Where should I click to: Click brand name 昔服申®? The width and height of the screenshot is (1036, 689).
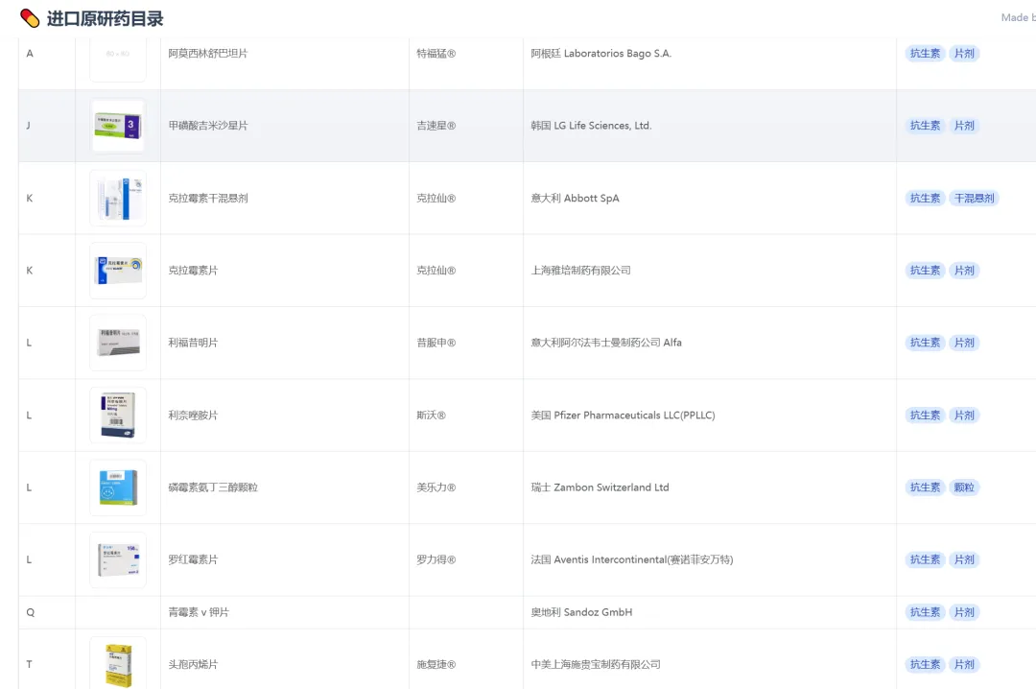(x=436, y=343)
